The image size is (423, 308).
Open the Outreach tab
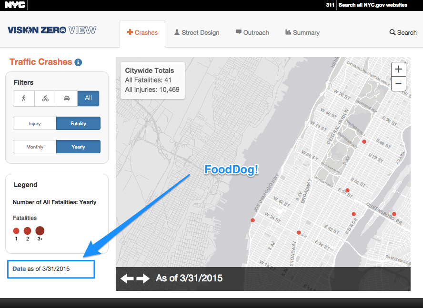pos(252,33)
